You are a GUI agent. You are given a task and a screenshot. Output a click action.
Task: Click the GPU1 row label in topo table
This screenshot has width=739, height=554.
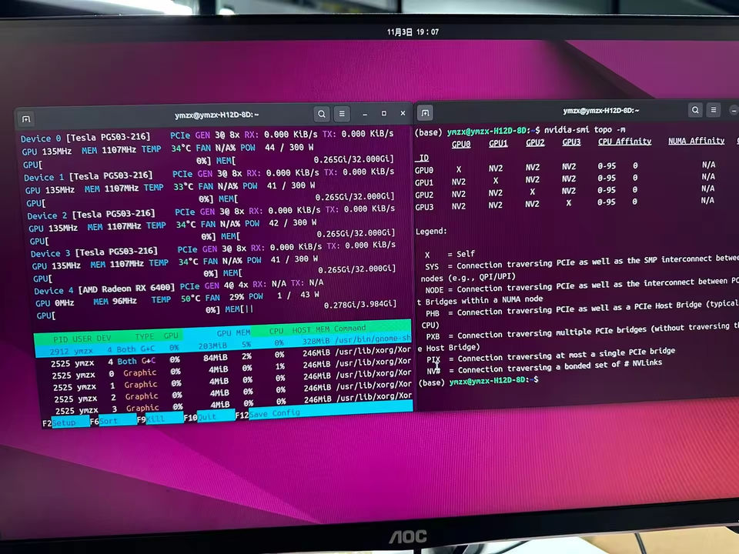coord(423,182)
